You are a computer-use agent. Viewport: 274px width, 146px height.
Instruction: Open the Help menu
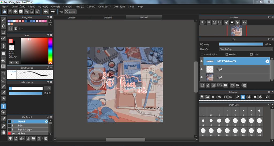click(140, 6)
